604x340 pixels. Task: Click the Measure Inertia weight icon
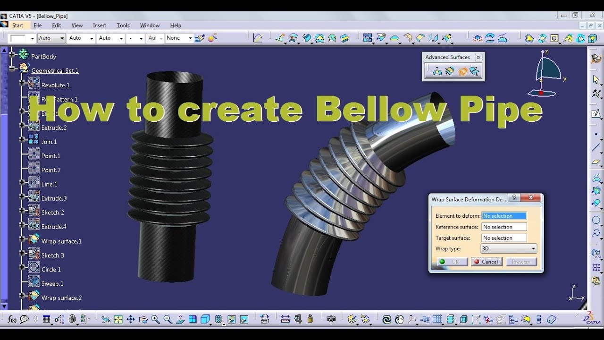click(310, 320)
